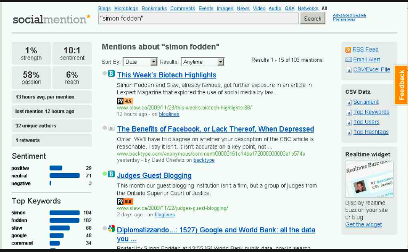408x252 pixels.
Task: Click the blog source icon beside Judges Guest Blogging
Action: [111, 174]
